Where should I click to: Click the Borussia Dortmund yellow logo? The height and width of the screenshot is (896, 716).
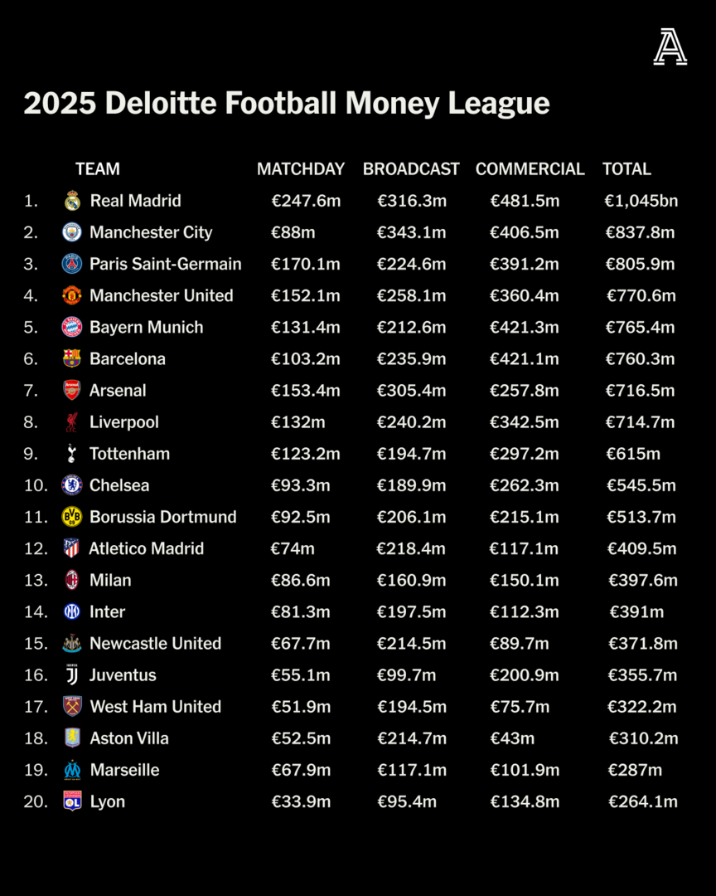[x=72, y=517]
